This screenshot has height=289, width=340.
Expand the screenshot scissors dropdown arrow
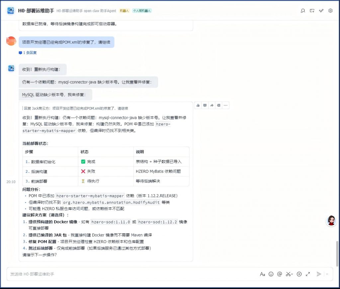292,274
